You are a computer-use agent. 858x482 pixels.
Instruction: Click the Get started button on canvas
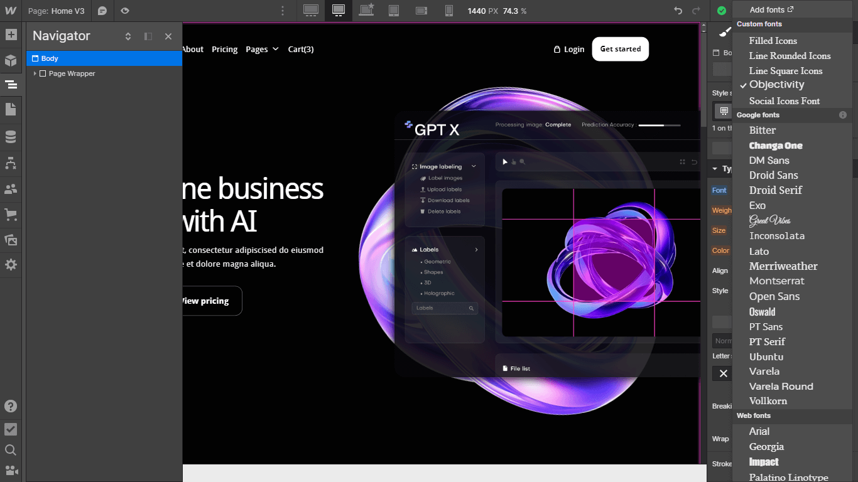click(620, 48)
